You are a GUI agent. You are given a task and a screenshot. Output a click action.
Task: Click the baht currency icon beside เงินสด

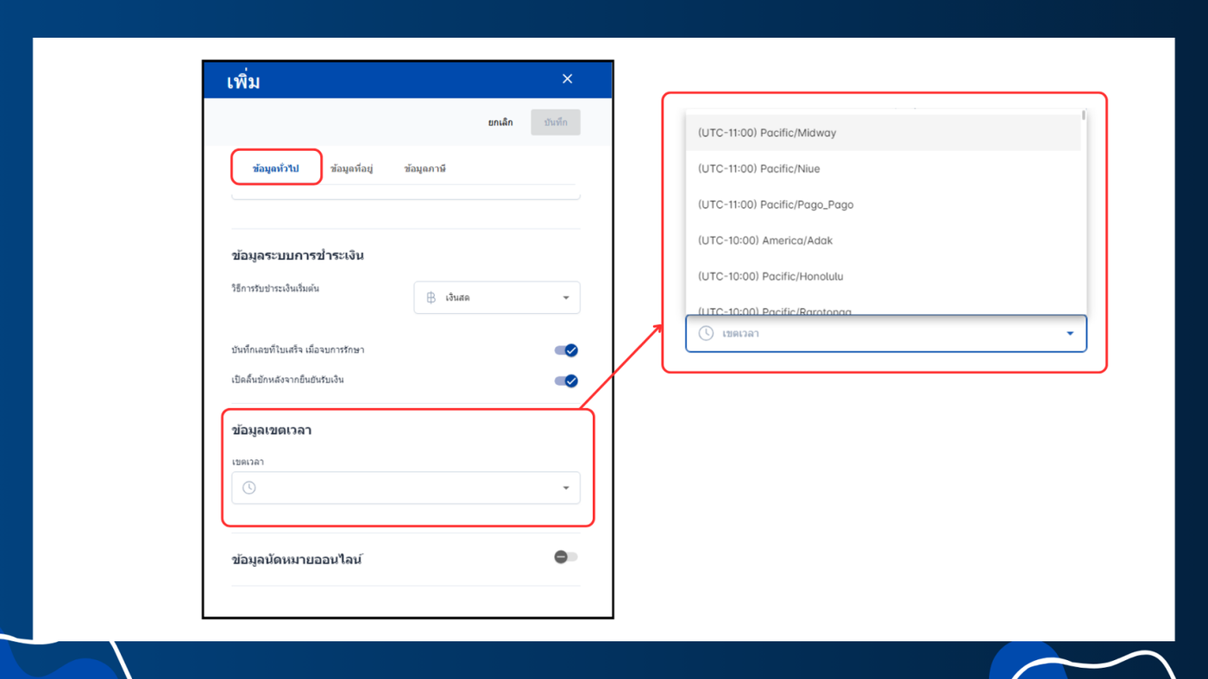[x=431, y=298]
